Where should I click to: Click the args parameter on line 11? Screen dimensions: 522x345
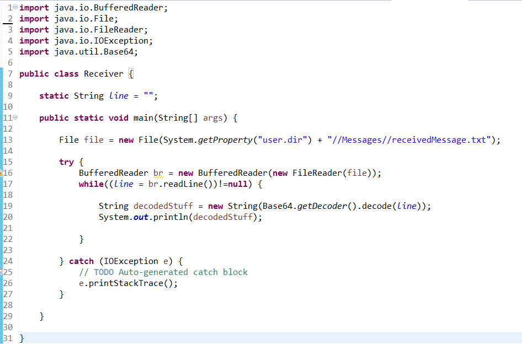coord(213,118)
